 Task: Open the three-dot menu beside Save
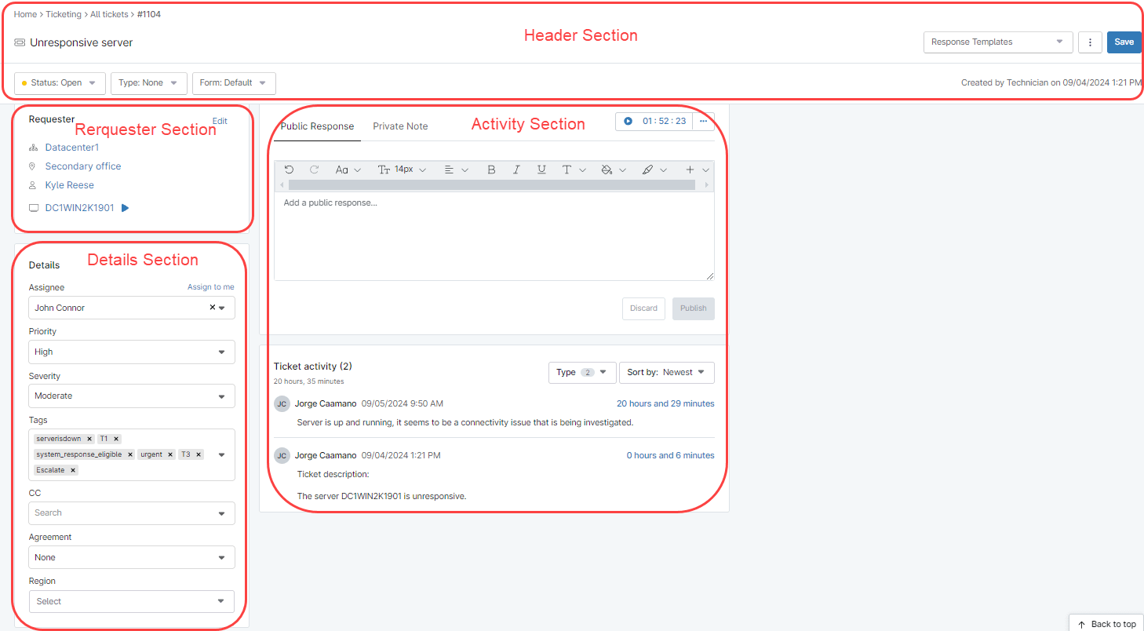point(1090,42)
